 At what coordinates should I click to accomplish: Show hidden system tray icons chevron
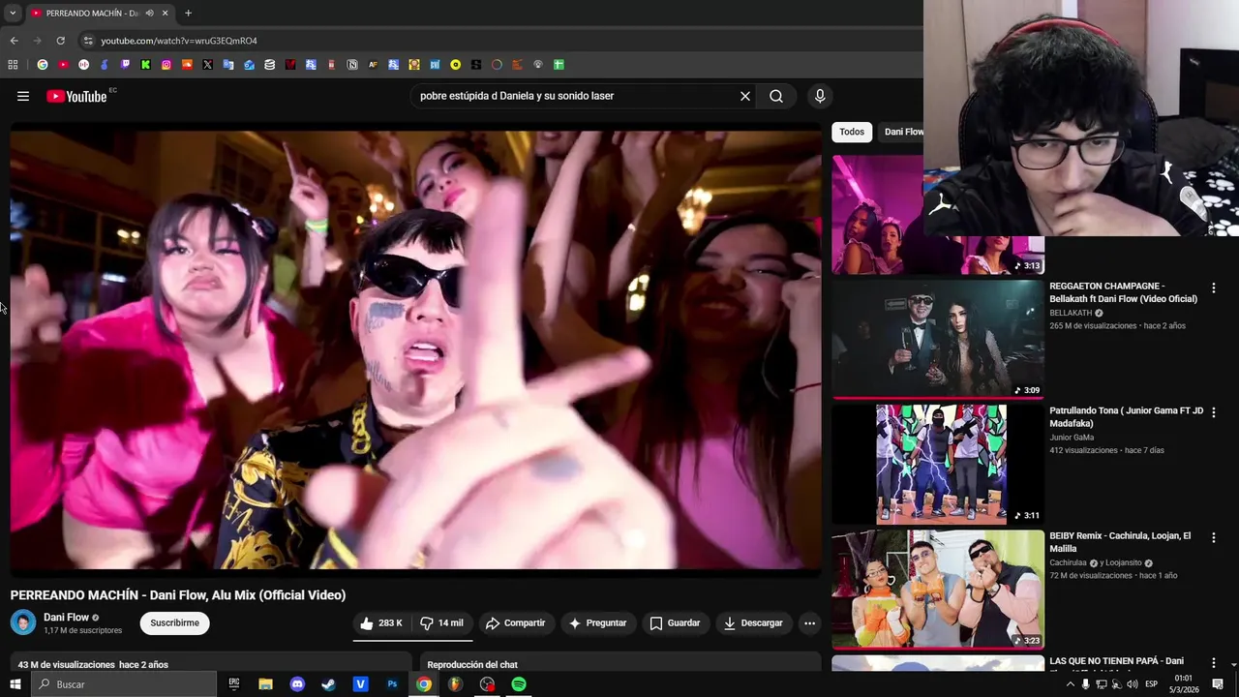pyautogui.click(x=1070, y=684)
